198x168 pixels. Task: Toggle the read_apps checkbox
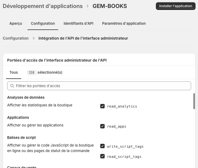pos(102,126)
